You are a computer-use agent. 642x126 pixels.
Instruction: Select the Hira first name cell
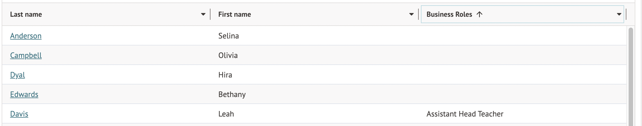point(225,75)
